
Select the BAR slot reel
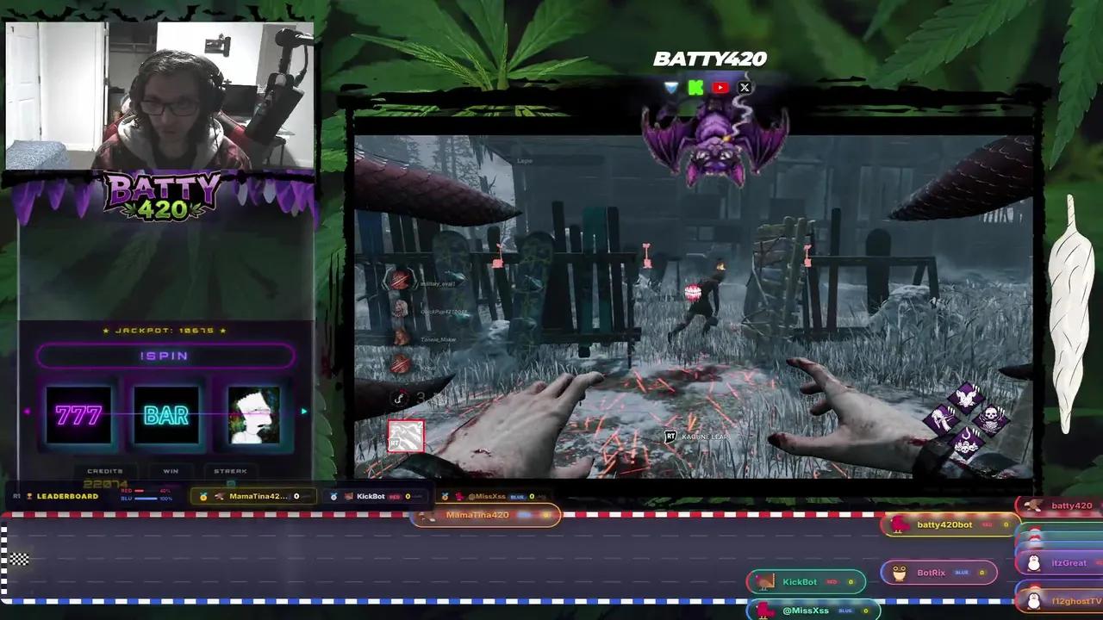166,415
